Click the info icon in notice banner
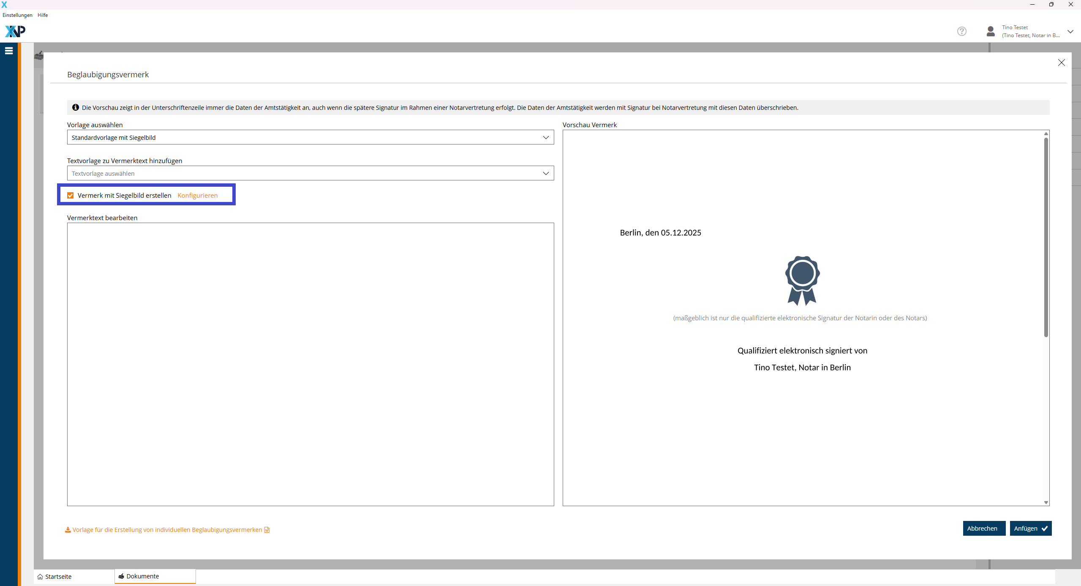1081x586 pixels. click(x=76, y=107)
